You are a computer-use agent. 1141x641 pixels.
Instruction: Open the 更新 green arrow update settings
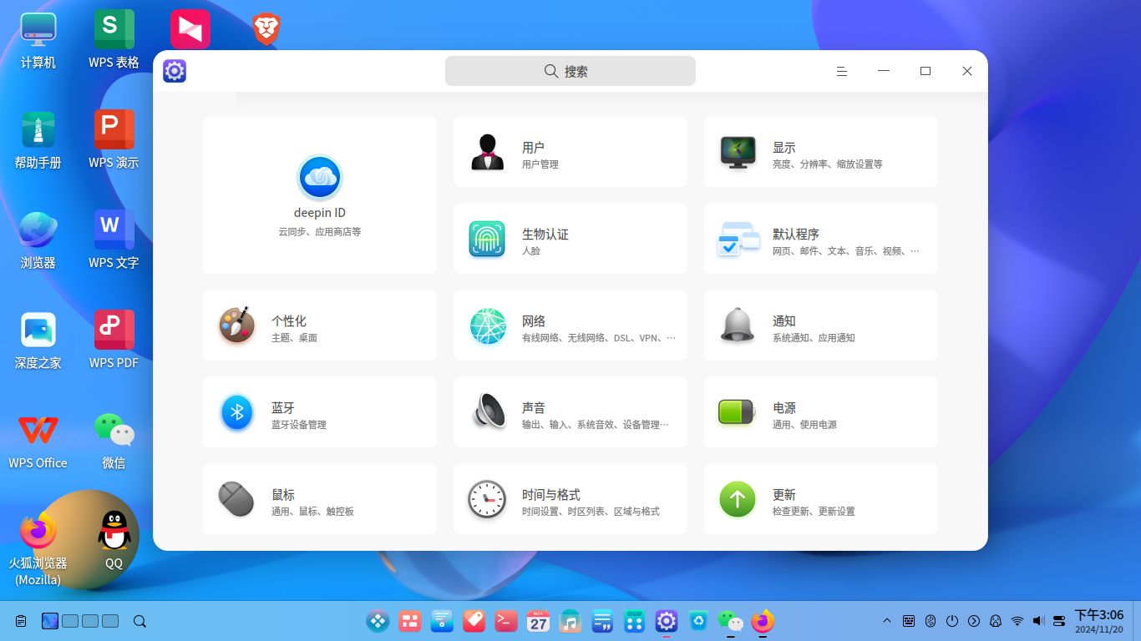click(820, 499)
